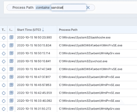Click the target icon for svchost.exe row

coord(4,62)
